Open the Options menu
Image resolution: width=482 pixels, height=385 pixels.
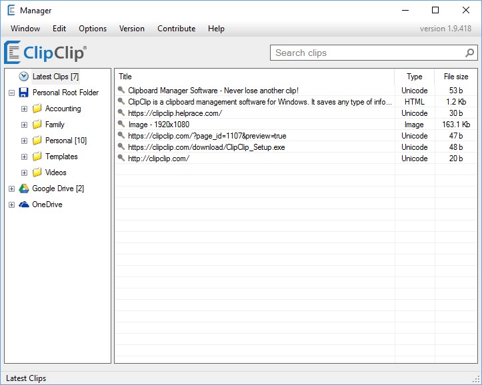[x=93, y=29]
